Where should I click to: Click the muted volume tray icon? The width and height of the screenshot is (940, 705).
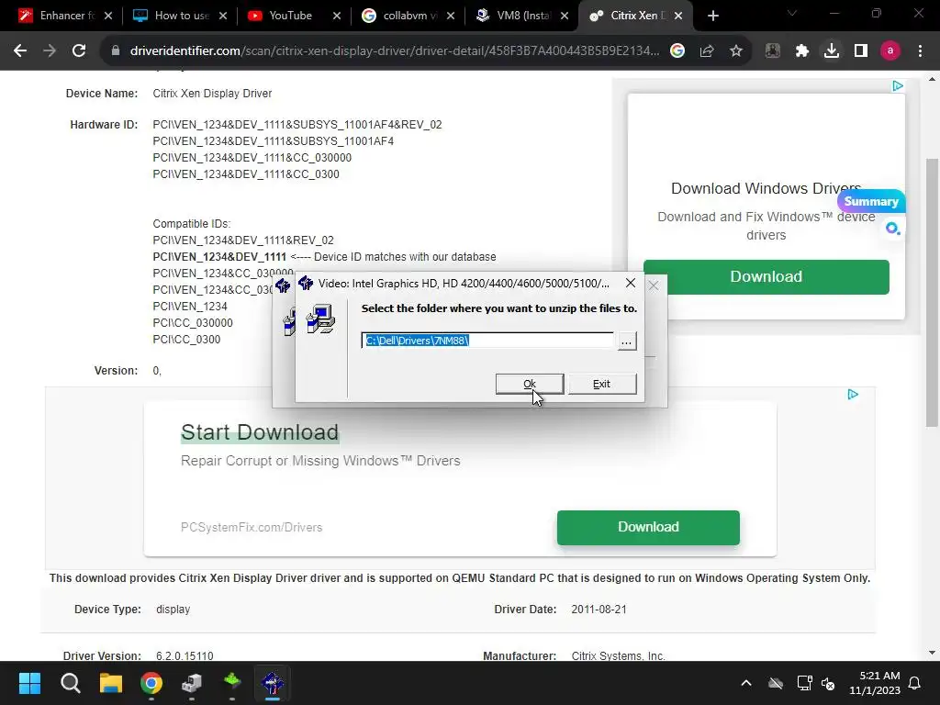(828, 683)
